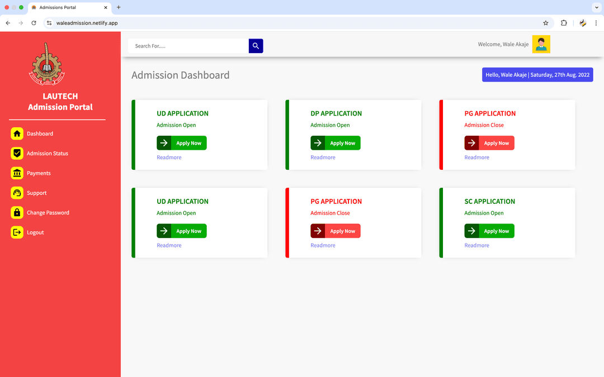Screen dimensions: 604x377
Task: Expand the tab search chevron dropdown
Action: point(596,7)
